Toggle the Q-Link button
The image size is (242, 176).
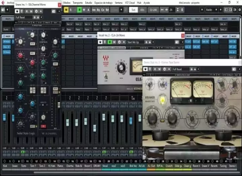point(153,10)
